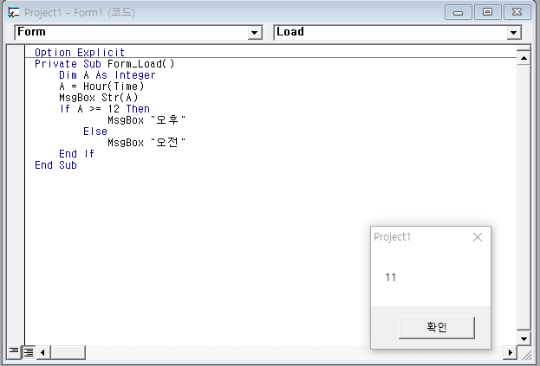Screen dimensions: 540x366
Task: Click the Dim A As Integer line
Action: click(x=107, y=75)
